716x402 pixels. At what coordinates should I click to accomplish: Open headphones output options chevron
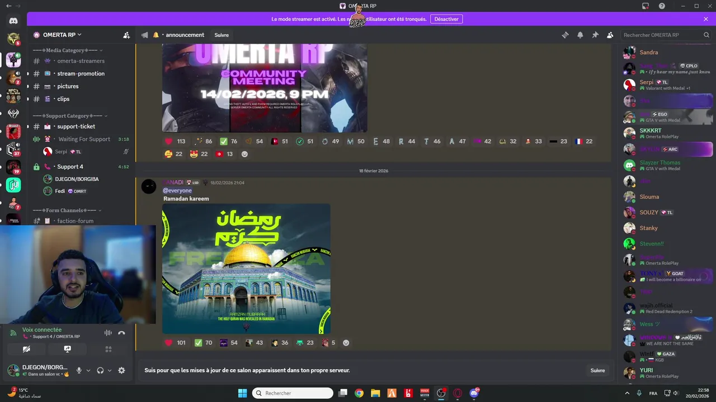109,370
